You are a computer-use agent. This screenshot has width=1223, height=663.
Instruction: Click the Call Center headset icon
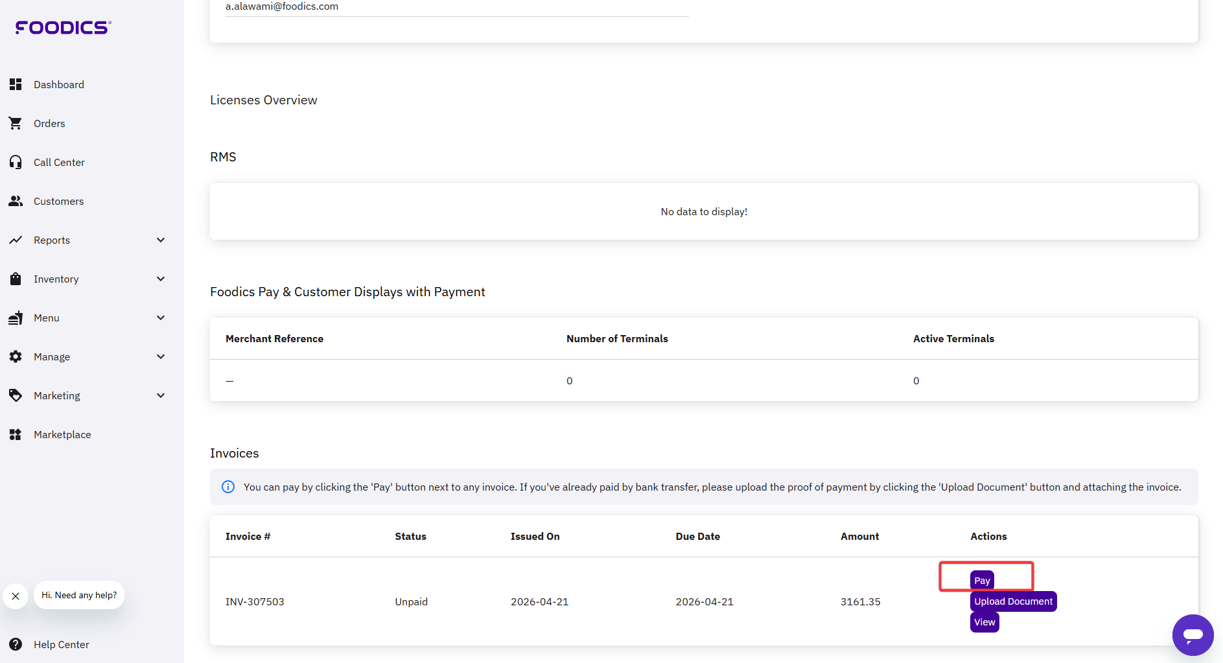tap(16, 162)
